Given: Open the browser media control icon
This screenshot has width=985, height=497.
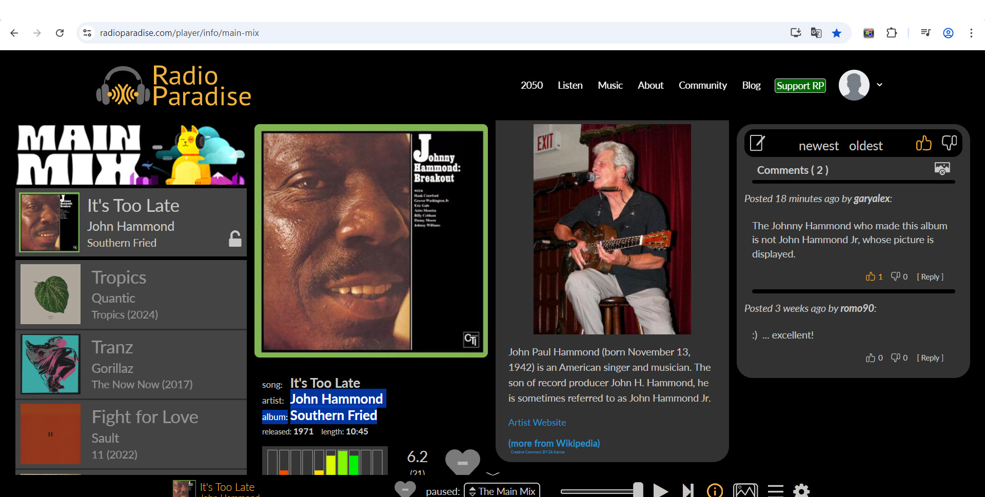Looking at the screenshot, I should [925, 33].
